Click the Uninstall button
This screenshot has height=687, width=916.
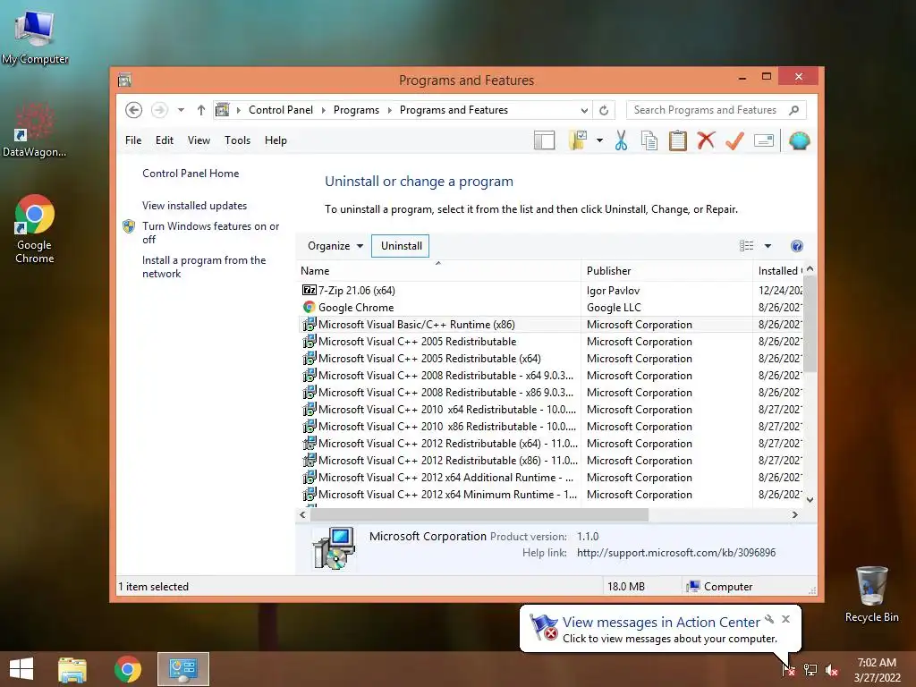[401, 246]
